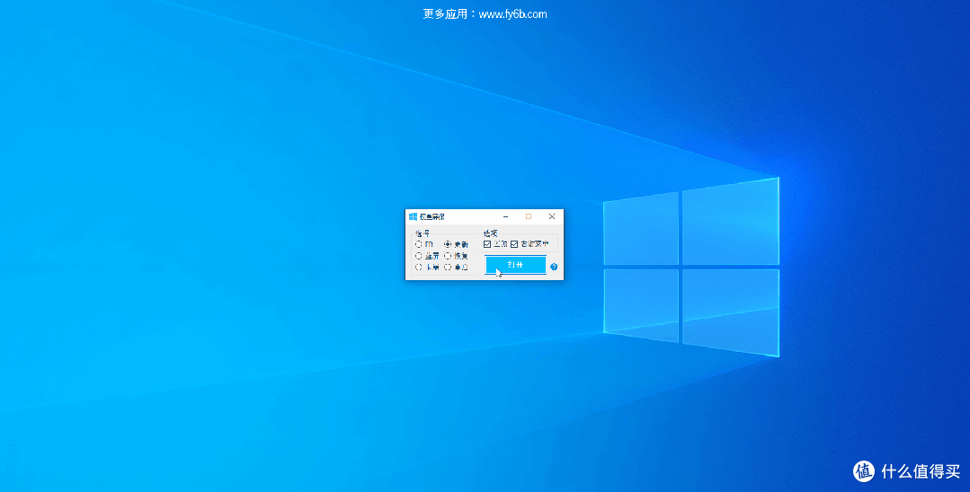Select the 重启 radio button below 恢复
970x492 pixels.
click(448, 267)
